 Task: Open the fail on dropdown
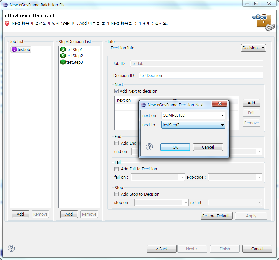[158, 177]
